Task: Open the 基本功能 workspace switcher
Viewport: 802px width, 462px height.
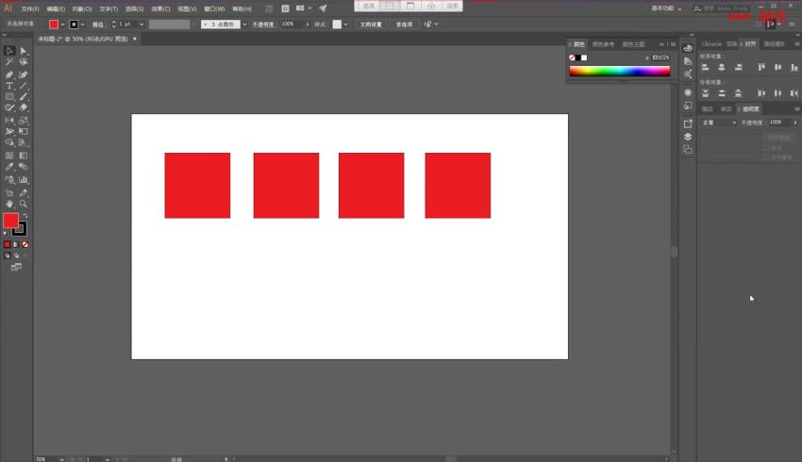Action: (666, 8)
